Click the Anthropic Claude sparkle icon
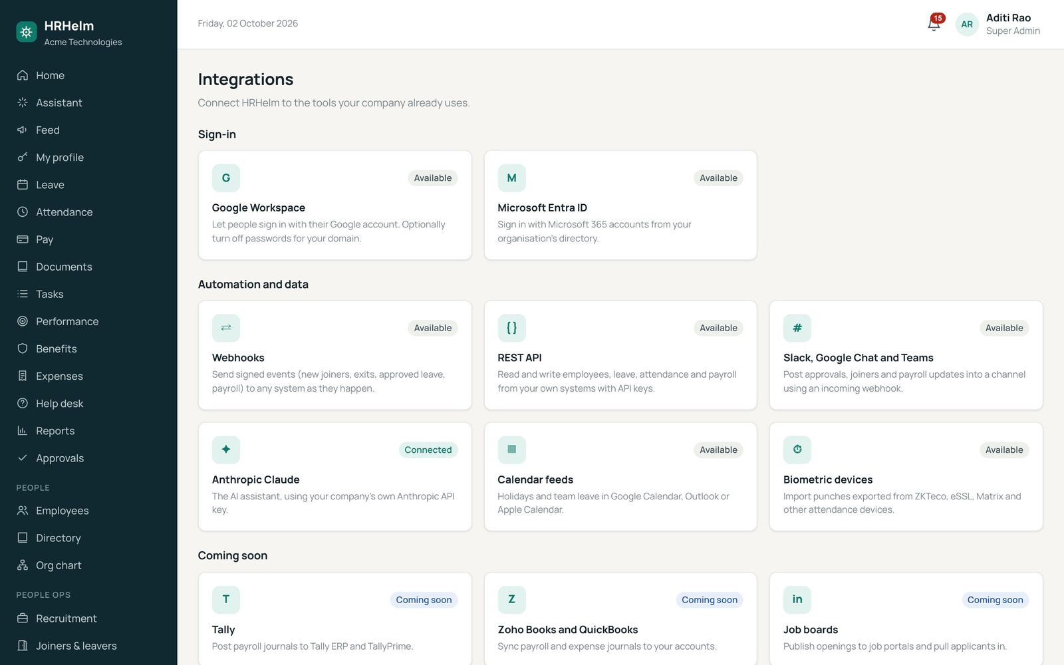 [226, 450]
